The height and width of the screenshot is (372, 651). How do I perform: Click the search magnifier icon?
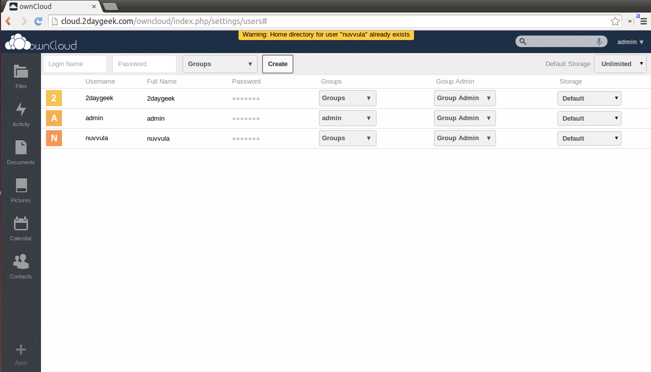tap(522, 42)
